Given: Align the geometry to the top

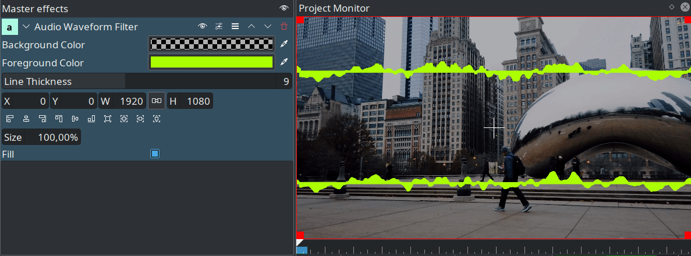Looking at the screenshot, I should [x=59, y=119].
